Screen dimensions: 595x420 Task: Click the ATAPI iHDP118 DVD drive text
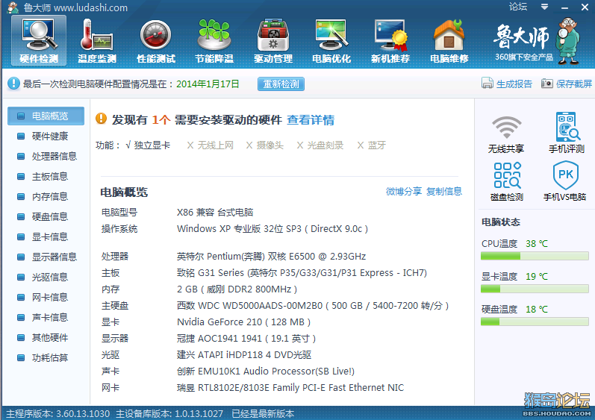(x=244, y=355)
